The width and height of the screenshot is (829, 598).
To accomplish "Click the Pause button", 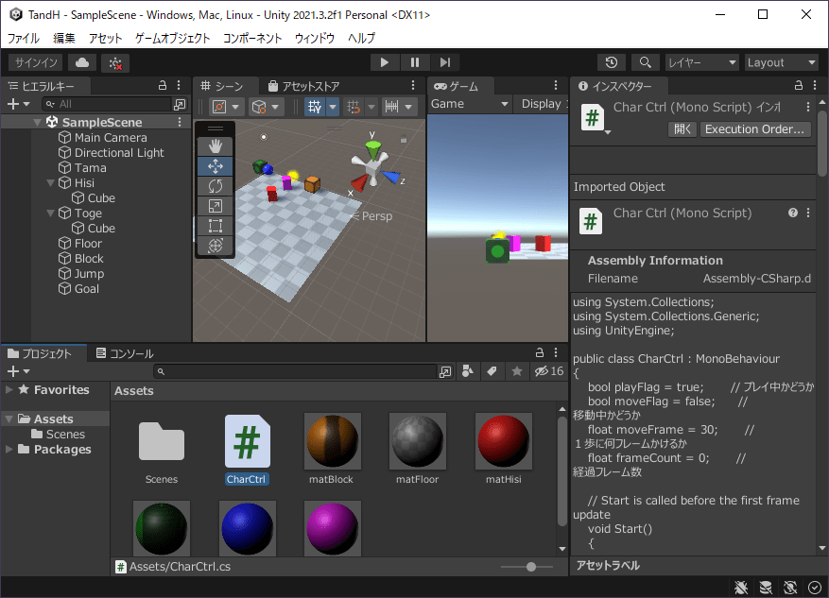I will click(x=415, y=62).
